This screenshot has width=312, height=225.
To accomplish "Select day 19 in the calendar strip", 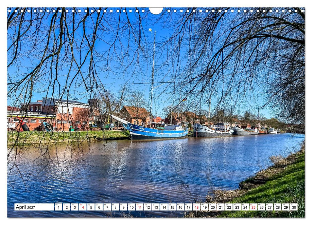I will (205, 207).
